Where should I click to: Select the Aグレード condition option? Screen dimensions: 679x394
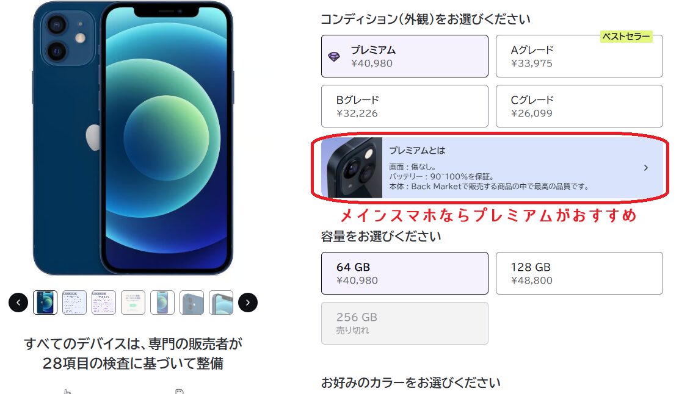579,56
